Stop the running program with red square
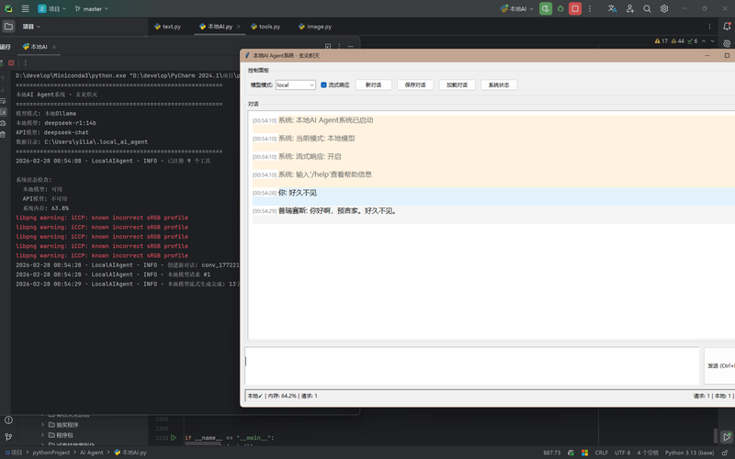Image resolution: width=735 pixels, height=459 pixels. pos(575,8)
